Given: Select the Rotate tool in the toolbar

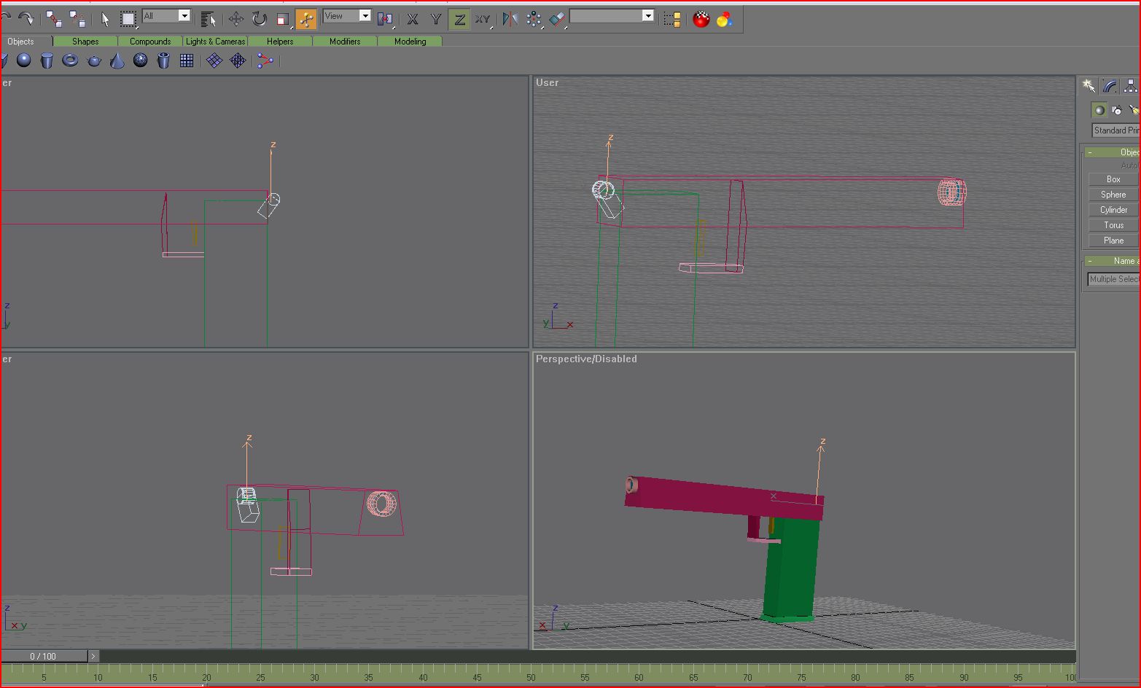Looking at the screenshot, I should pos(260,19).
